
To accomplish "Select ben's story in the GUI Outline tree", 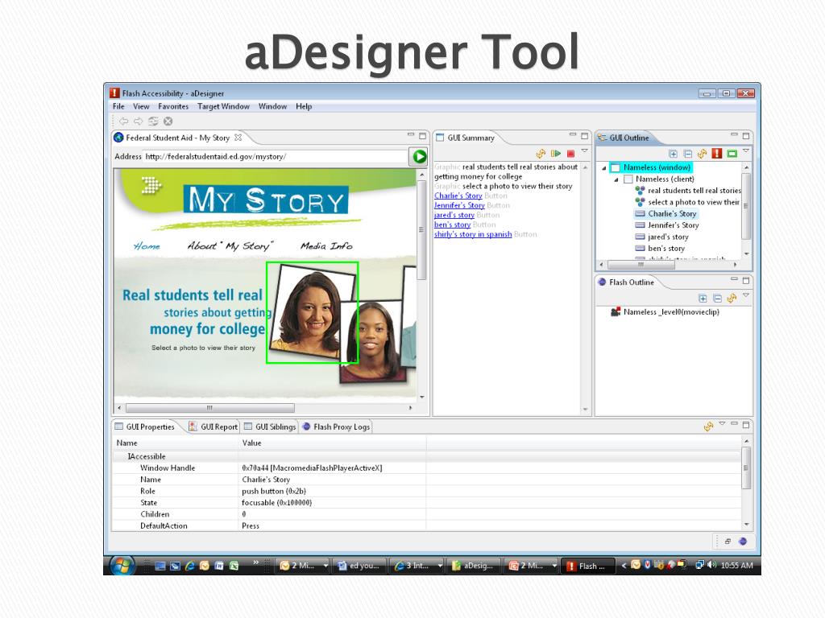I will 666,249.
